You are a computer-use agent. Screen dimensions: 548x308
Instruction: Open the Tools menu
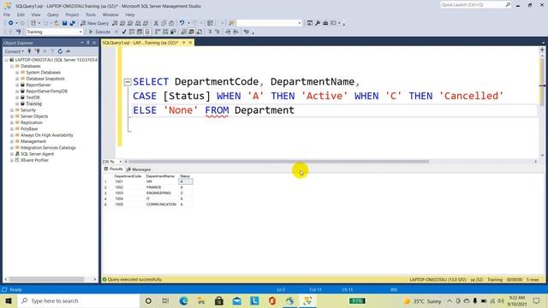(x=91, y=15)
